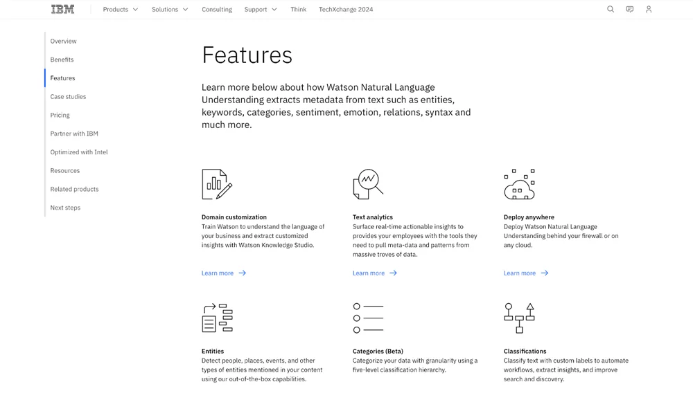
Task: Expand the Solutions menu
Action: point(170,9)
